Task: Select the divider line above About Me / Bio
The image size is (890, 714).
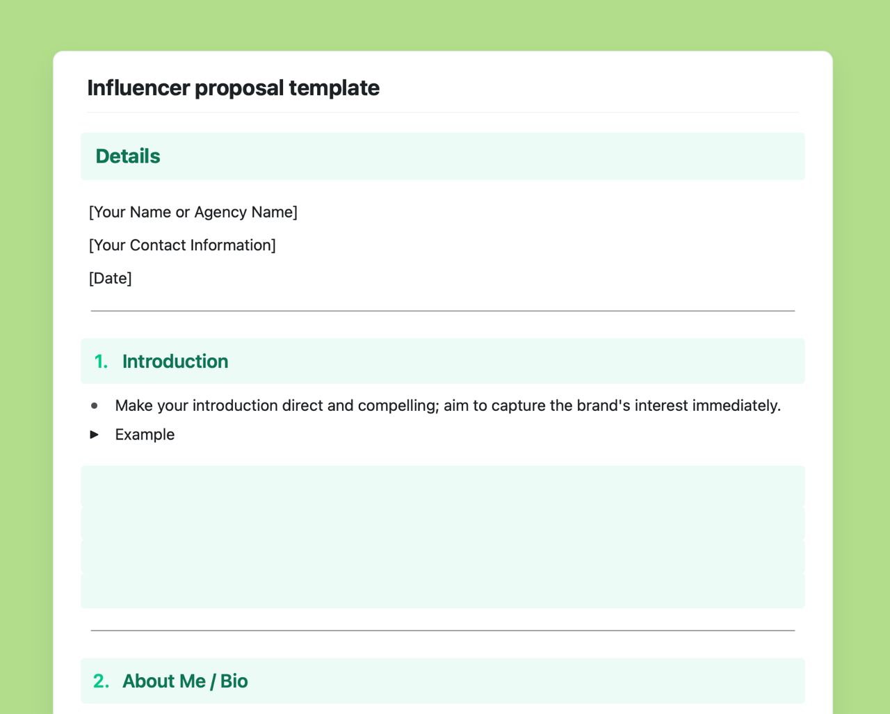Action: 442,630
